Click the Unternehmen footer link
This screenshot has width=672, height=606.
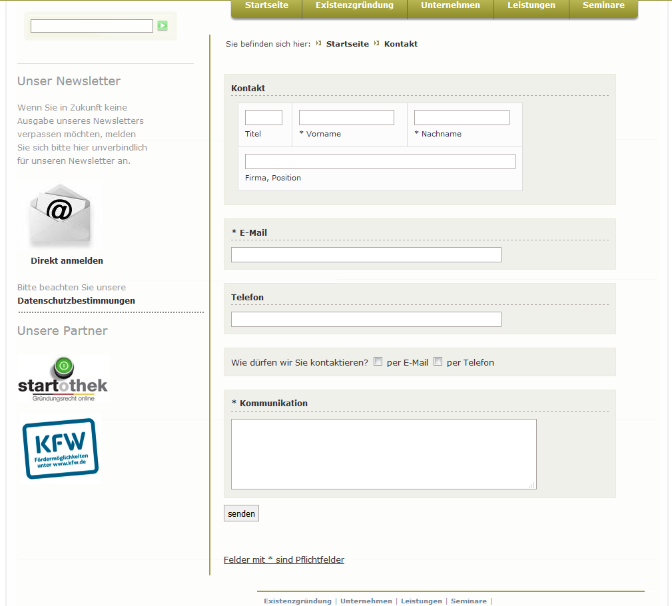point(366,601)
